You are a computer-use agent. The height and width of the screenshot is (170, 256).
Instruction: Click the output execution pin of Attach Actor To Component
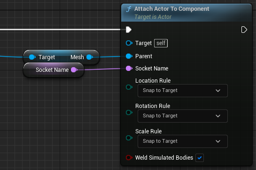(244, 30)
